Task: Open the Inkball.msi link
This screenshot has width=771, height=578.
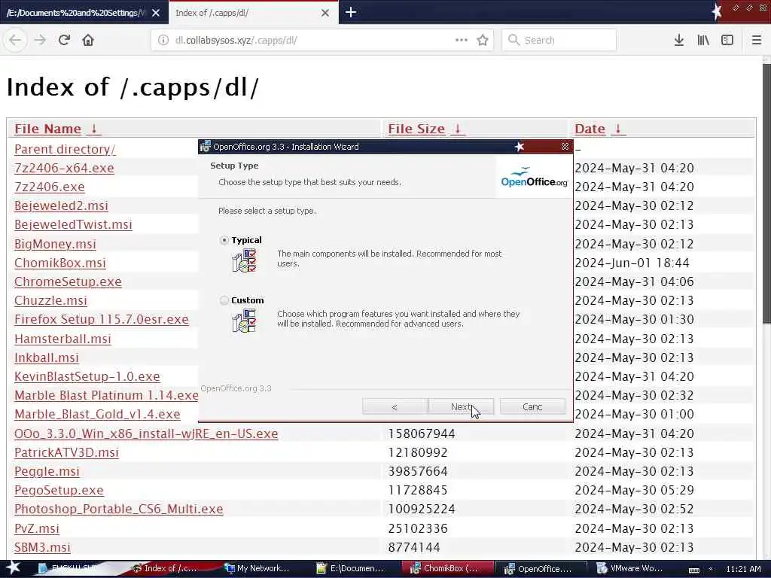Action: click(46, 357)
